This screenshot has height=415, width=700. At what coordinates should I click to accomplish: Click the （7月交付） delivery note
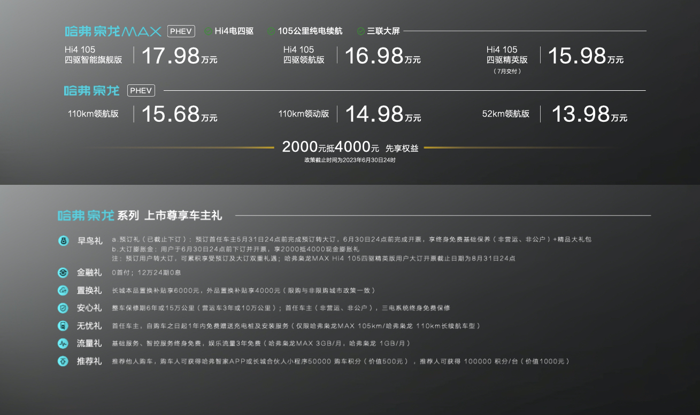tap(507, 71)
